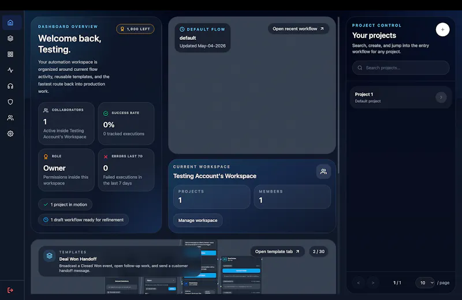Open the shield security icon in sidebar

(x=10, y=102)
